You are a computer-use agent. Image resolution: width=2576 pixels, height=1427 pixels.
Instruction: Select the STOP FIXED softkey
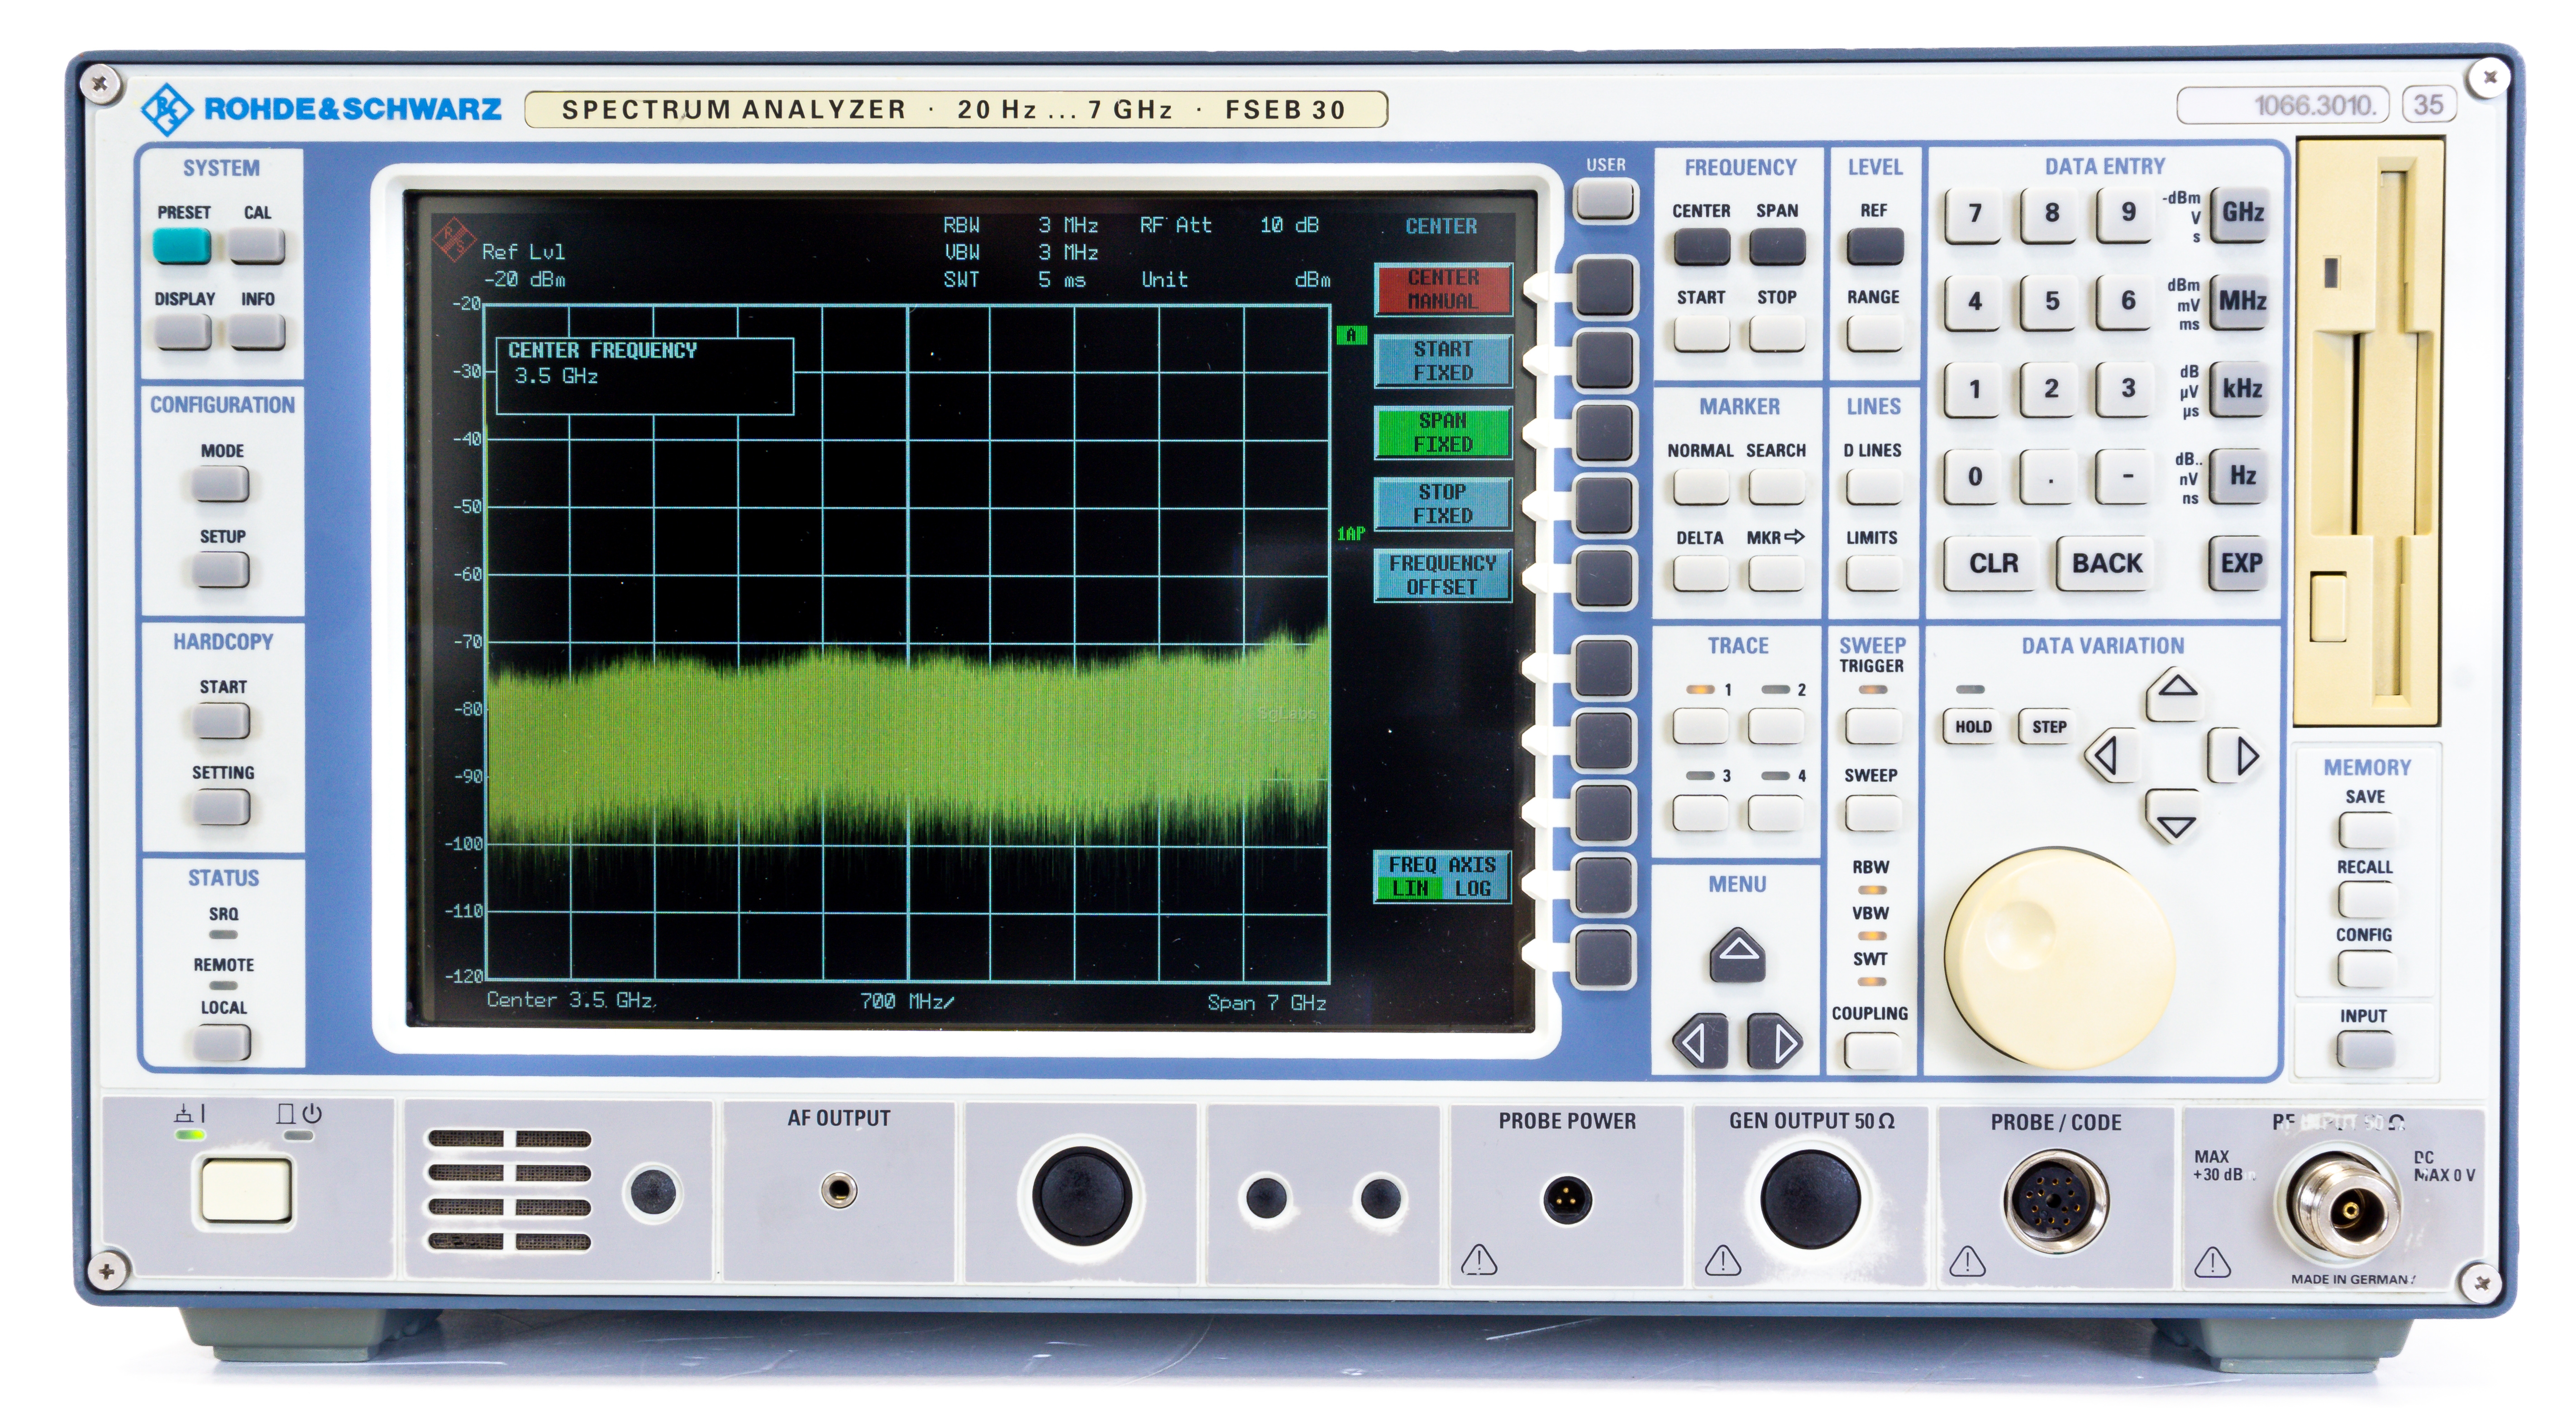(x=1443, y=504)
